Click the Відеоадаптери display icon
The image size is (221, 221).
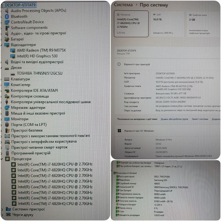7,45
